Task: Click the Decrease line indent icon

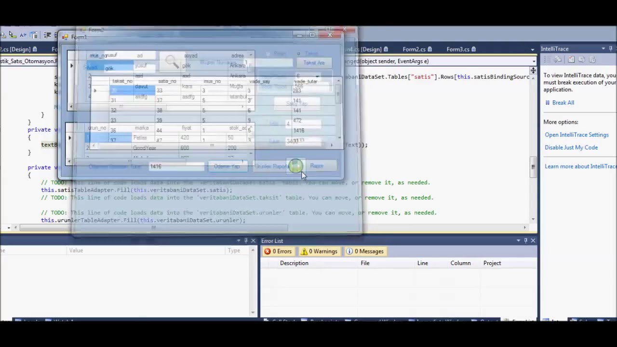Action: (47, 35)
